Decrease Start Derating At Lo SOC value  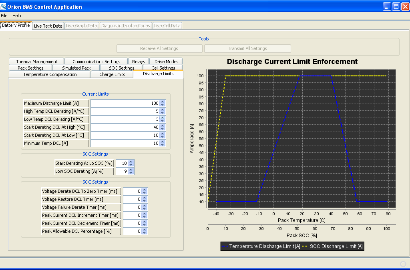131,165
